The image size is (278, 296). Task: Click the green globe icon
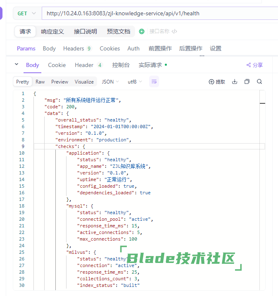(x=142, y=31)
